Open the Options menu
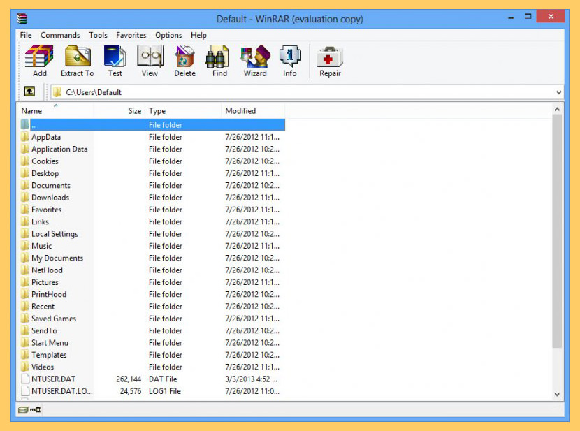The image size is (580, 431). point(168,35)
